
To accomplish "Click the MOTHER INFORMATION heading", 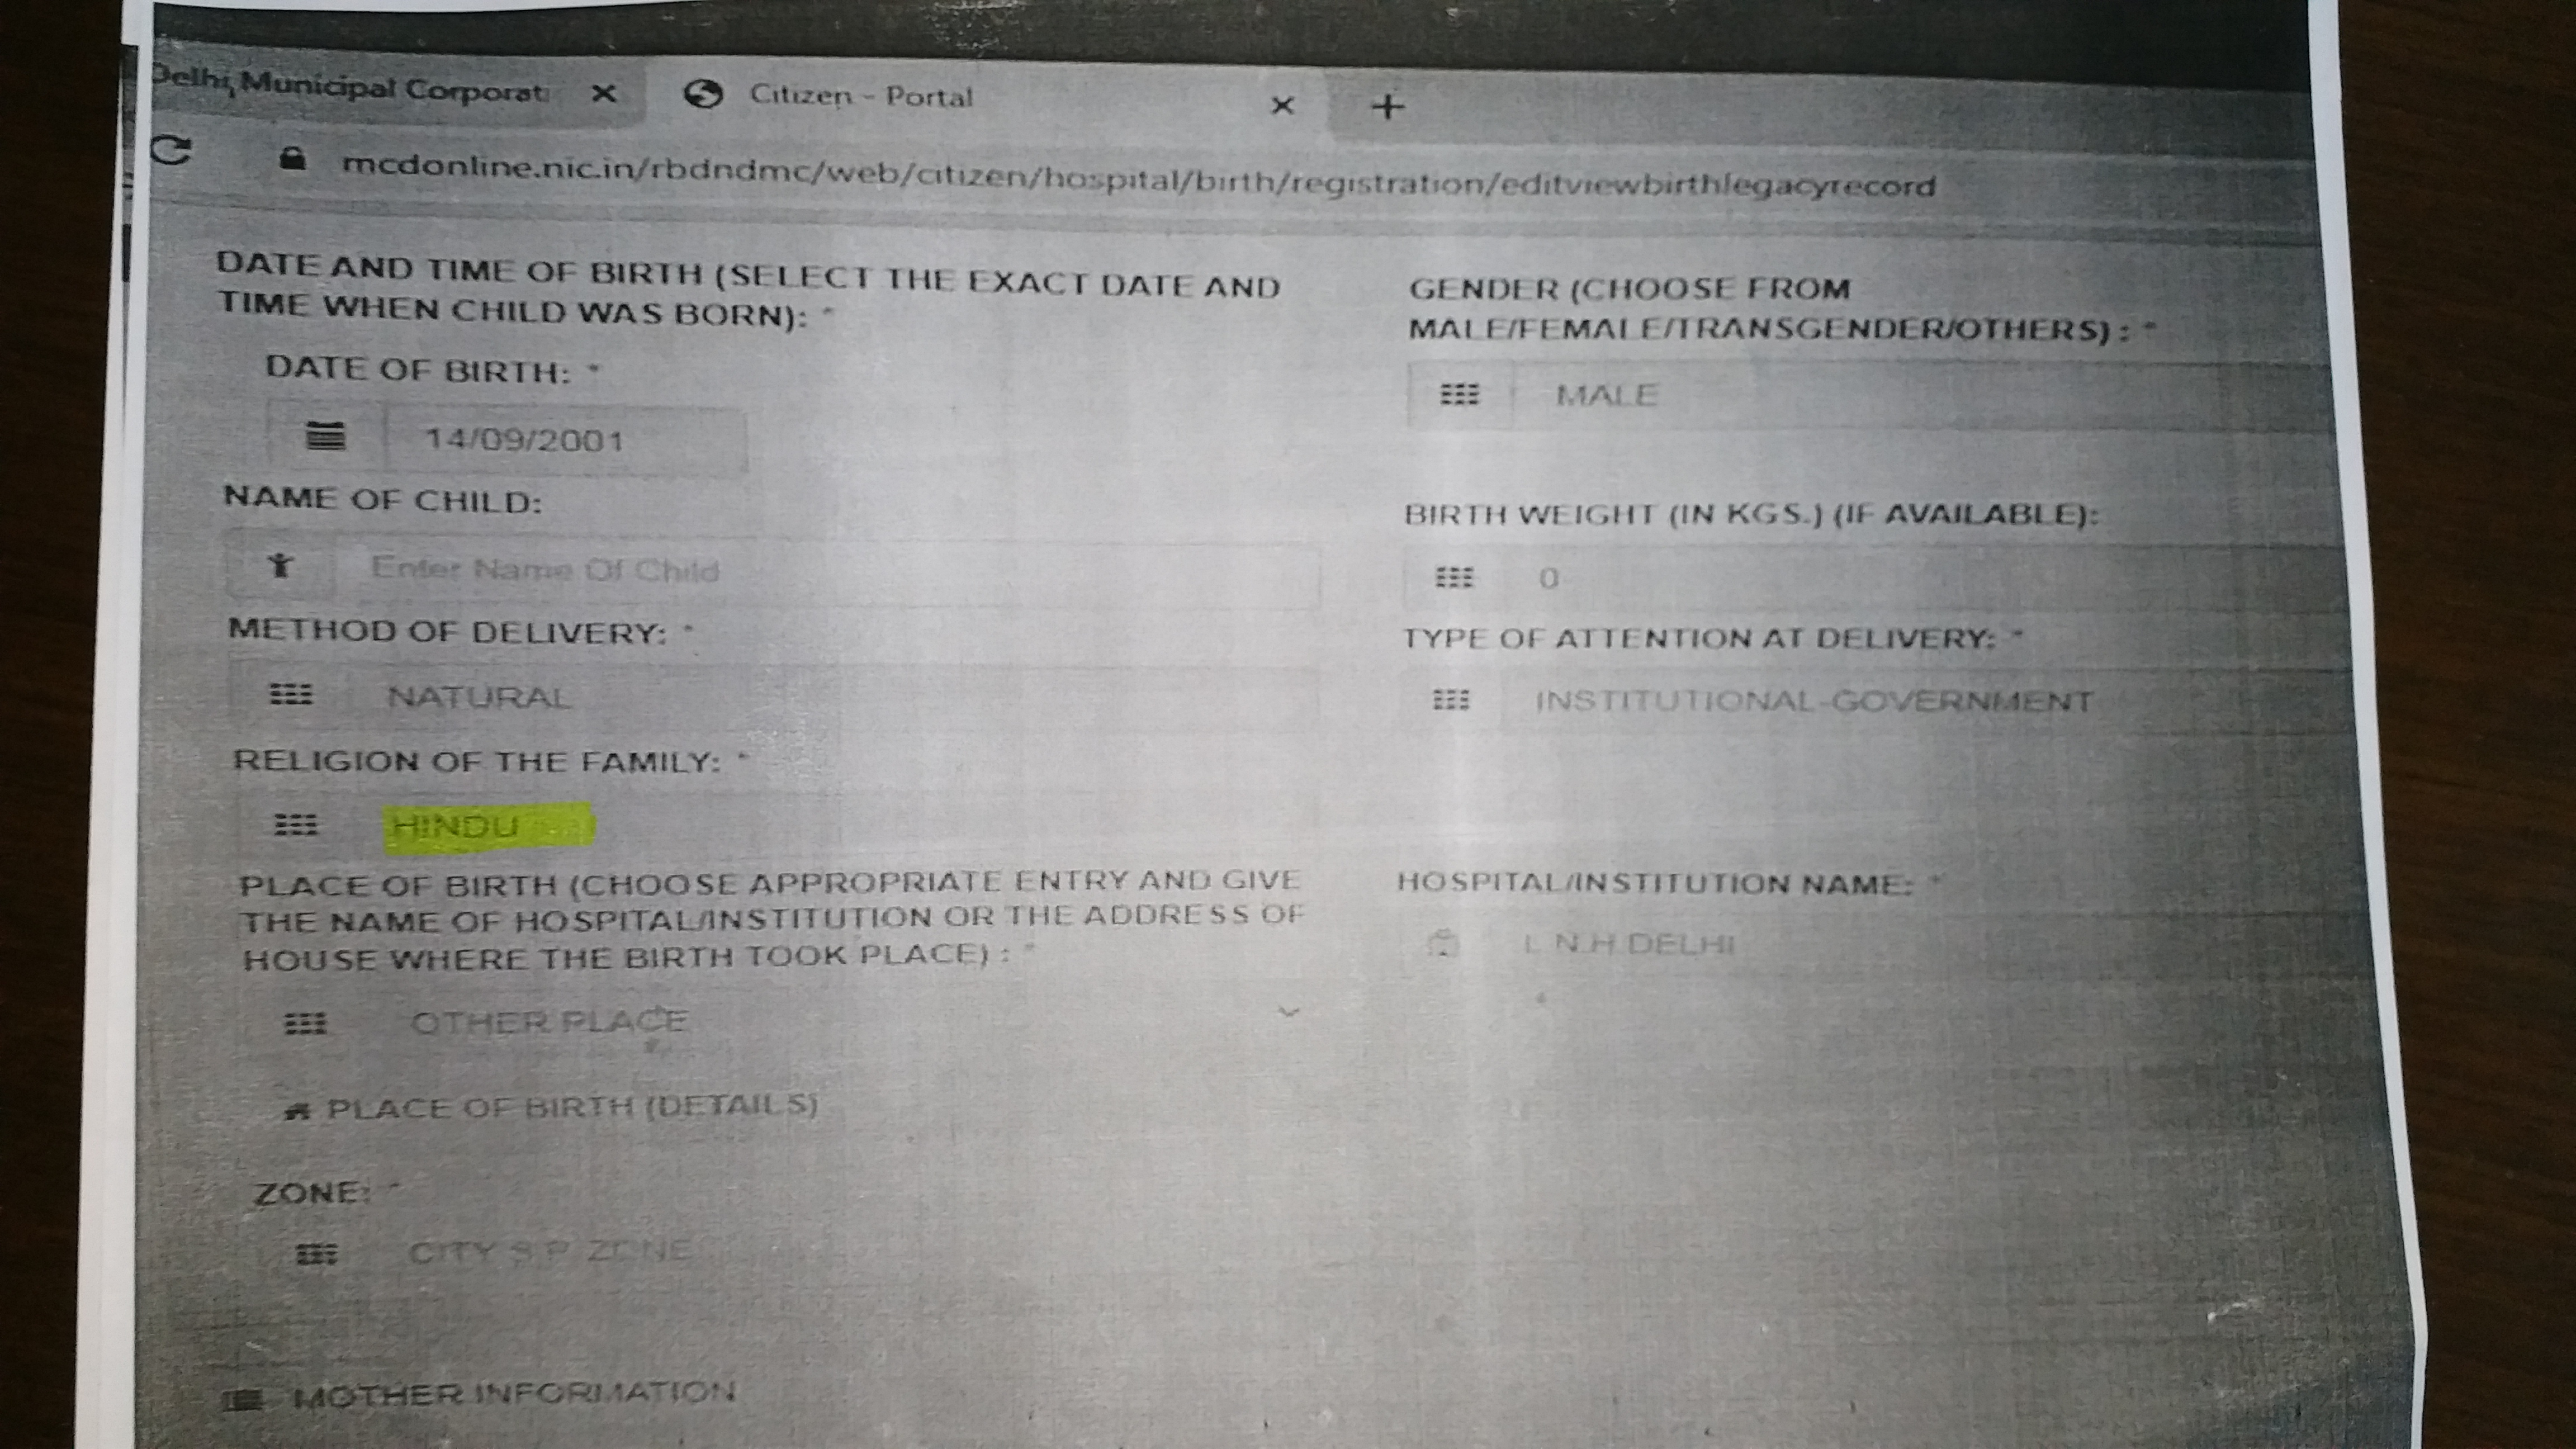I will click(514, 1394).
